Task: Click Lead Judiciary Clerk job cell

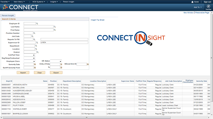Action: [x=170, y=105]
